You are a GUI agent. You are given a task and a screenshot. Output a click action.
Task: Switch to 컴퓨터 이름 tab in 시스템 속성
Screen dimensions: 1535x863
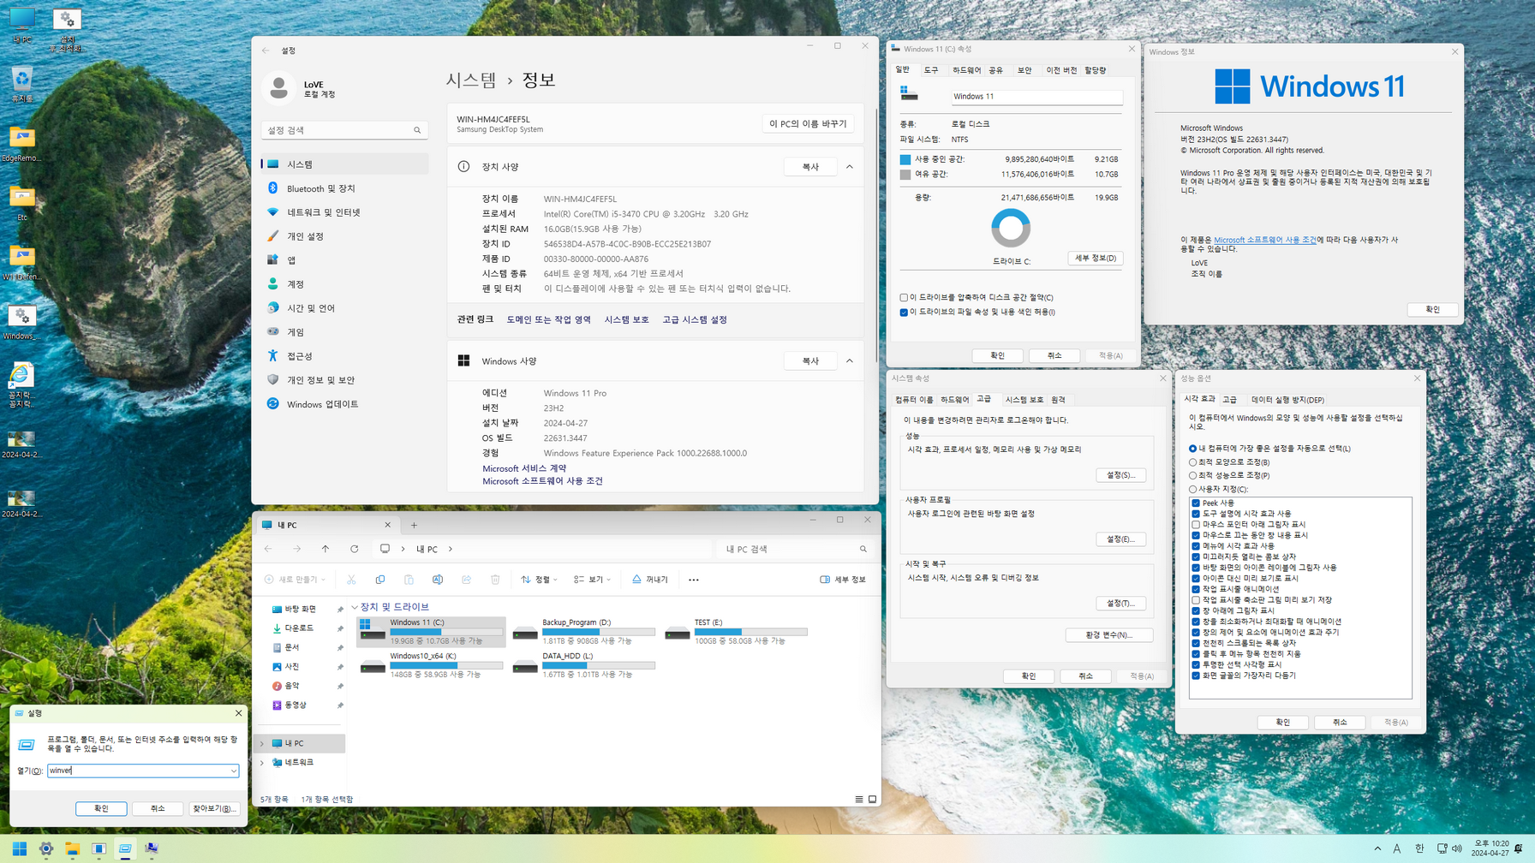click(914, 400)
